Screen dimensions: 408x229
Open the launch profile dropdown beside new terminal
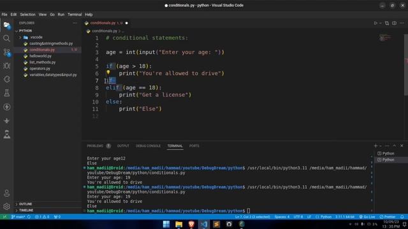click(x=381, y=146)
